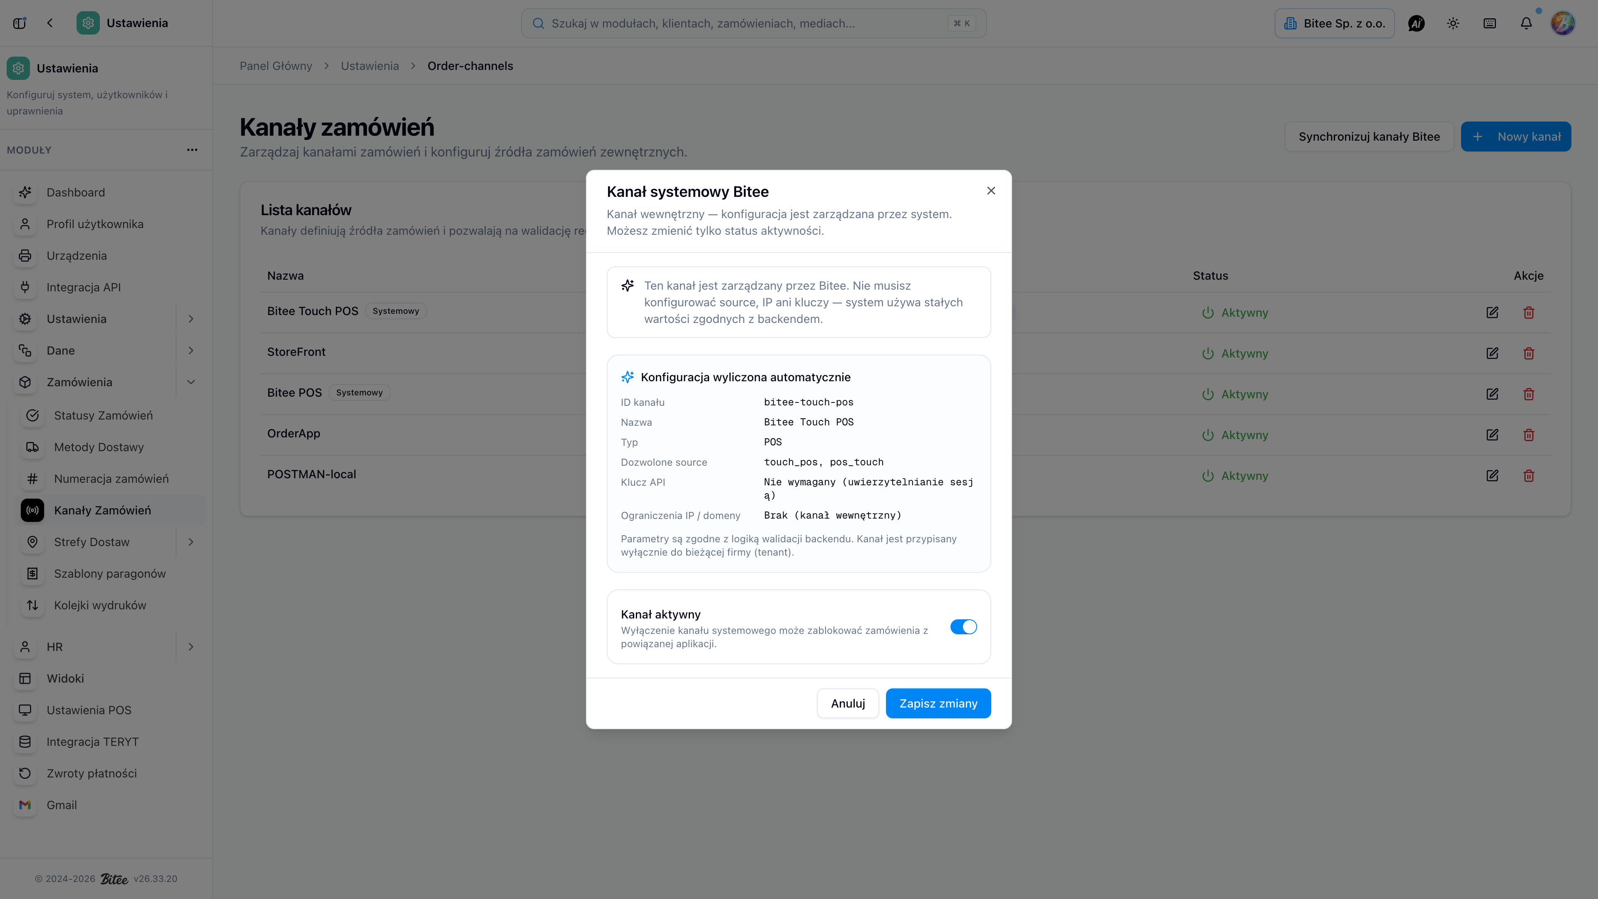Delete the OrderApp channel

[x=1529, y=435]
